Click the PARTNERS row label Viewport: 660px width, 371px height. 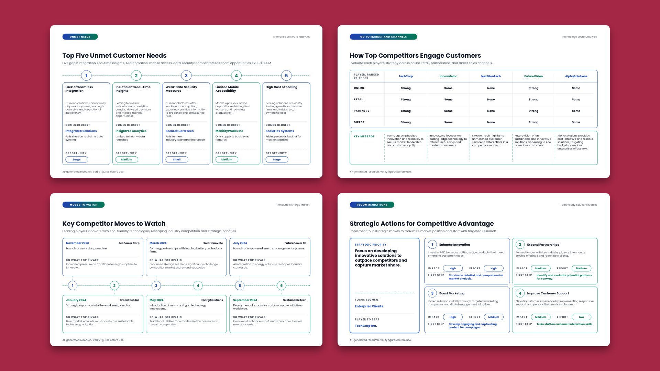[362, 111]
